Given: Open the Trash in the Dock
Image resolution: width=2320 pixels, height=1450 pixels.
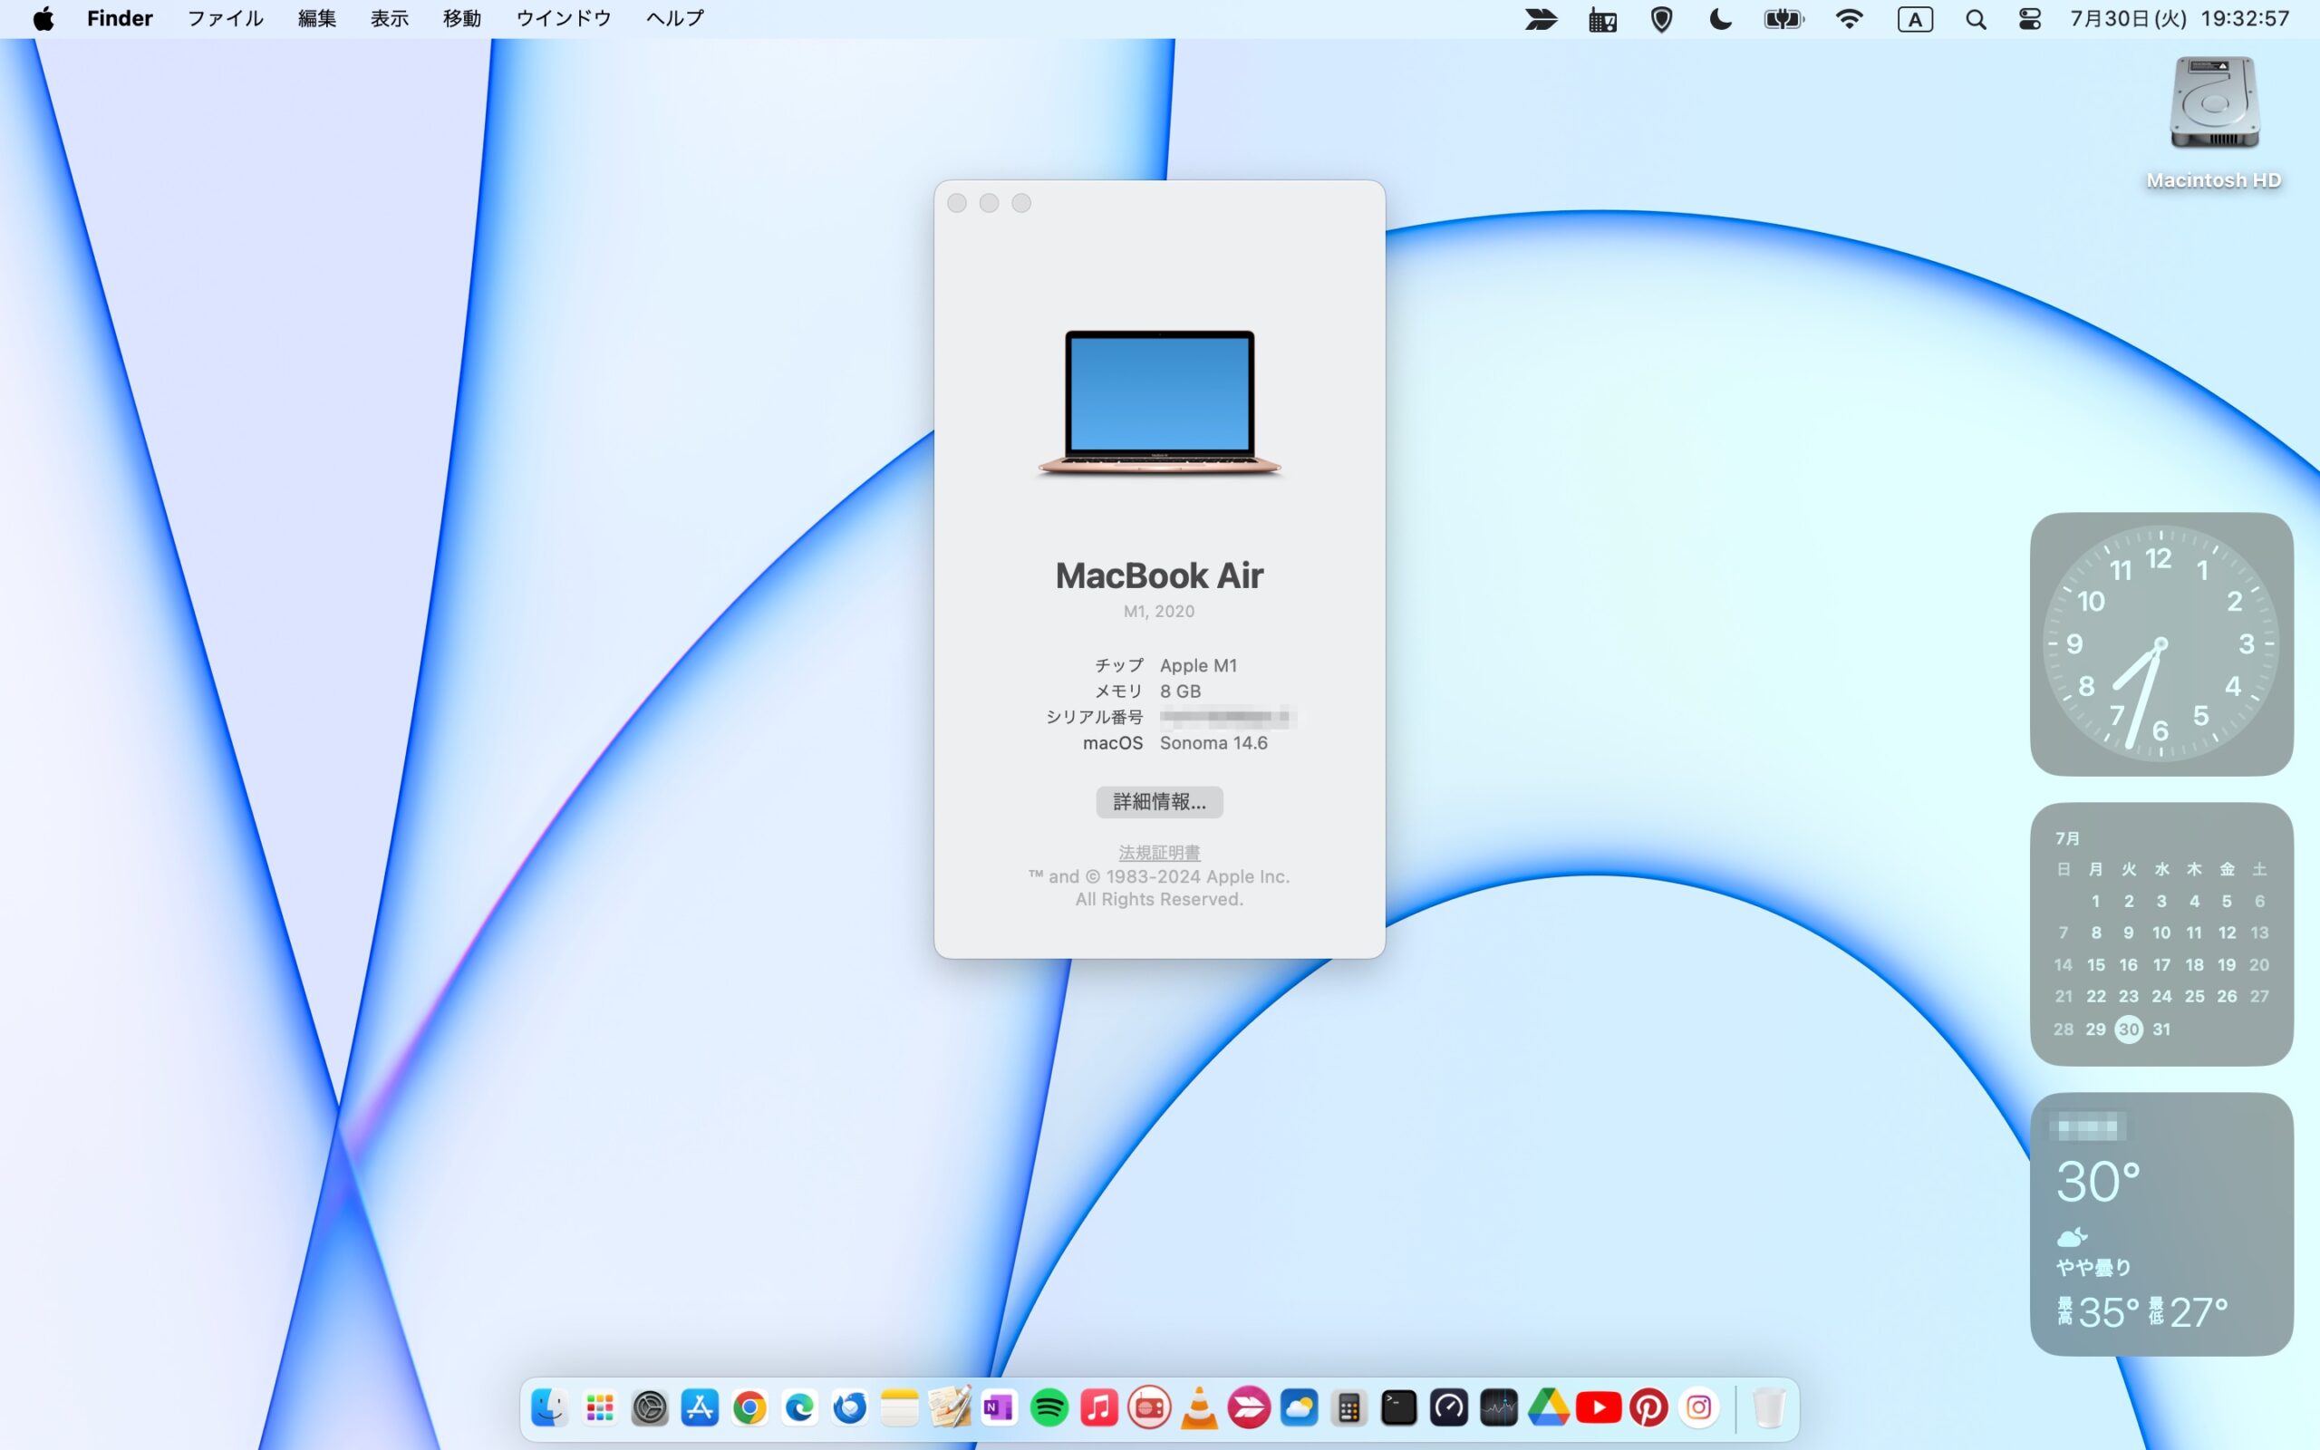Looking at the screenshot, I should point(1769,1407).
